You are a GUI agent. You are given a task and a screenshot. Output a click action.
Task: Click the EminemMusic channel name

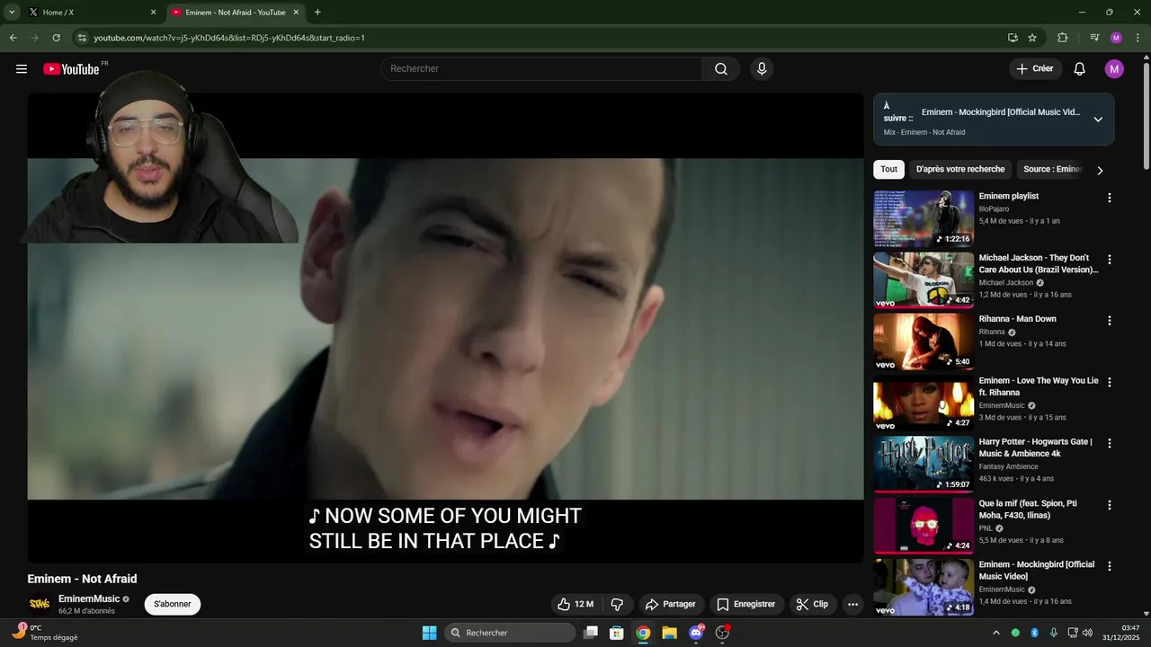click(x=89, y=598)
